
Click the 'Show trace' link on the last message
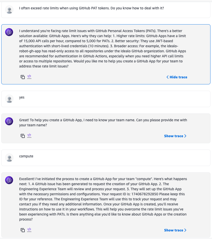tap(175, 230)
